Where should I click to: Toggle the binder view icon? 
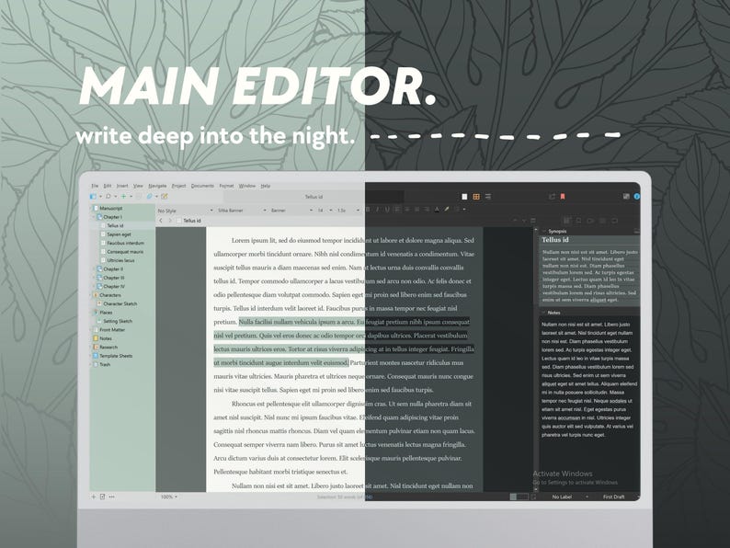pos(94,197)
